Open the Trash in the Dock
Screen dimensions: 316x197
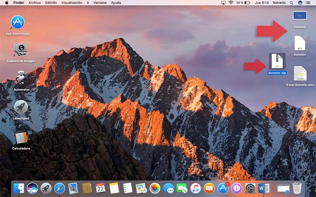pyautogui.click(x=297, y=188)
